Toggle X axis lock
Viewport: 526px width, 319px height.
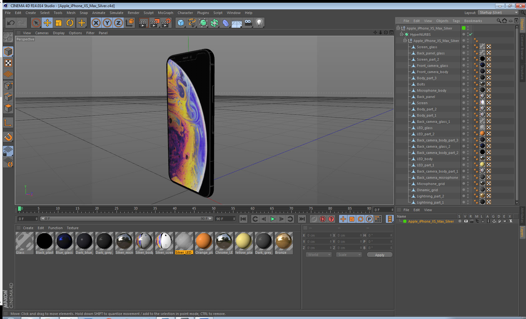point(96,23)
